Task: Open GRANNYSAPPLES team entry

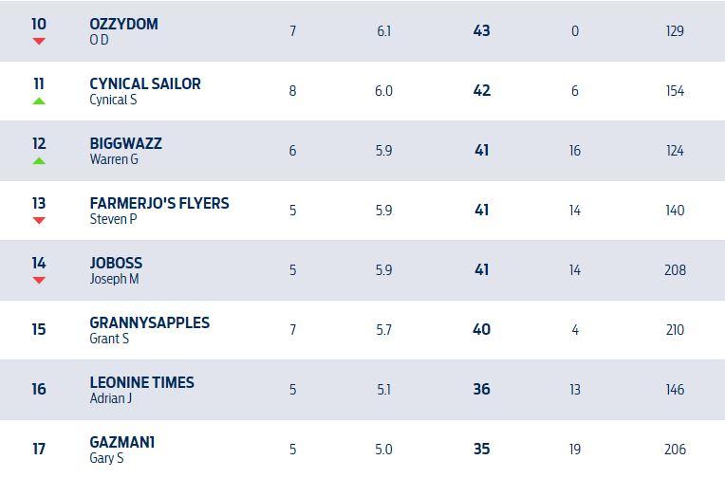Action: [149, 322]
